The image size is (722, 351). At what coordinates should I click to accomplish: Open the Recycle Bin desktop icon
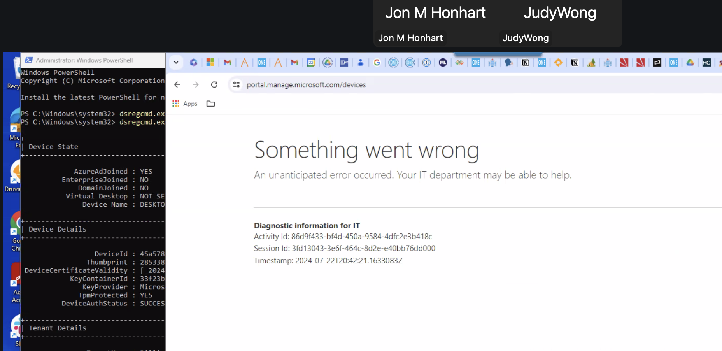pyautogui.click(x=14, y=73)
